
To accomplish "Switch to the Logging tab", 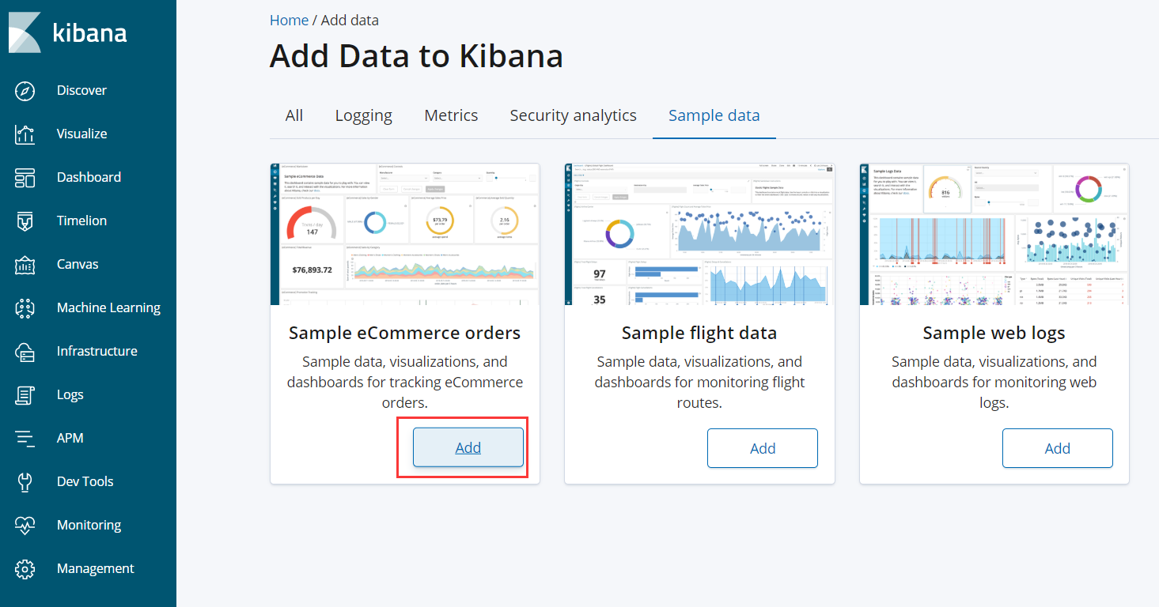I will pos(364,115).
